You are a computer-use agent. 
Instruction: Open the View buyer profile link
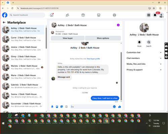tap(93, 59)
